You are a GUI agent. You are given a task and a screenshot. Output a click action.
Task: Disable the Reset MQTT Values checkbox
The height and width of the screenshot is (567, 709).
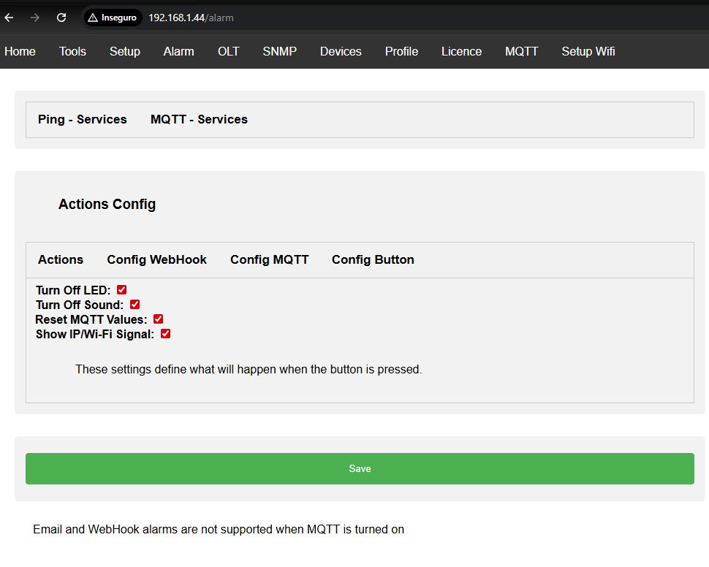(x=159, y=319)
